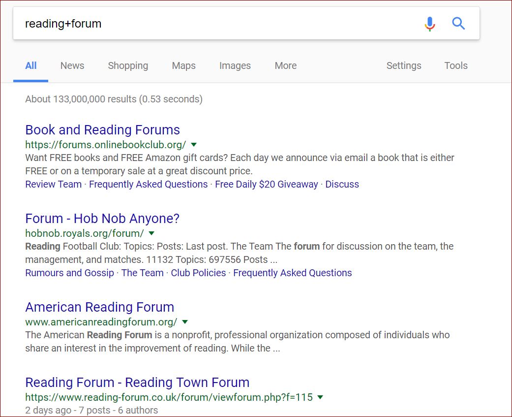Click inside the search input field
Image resolution: width=512 pixels, height=417 pixels.
pos(197,23)
